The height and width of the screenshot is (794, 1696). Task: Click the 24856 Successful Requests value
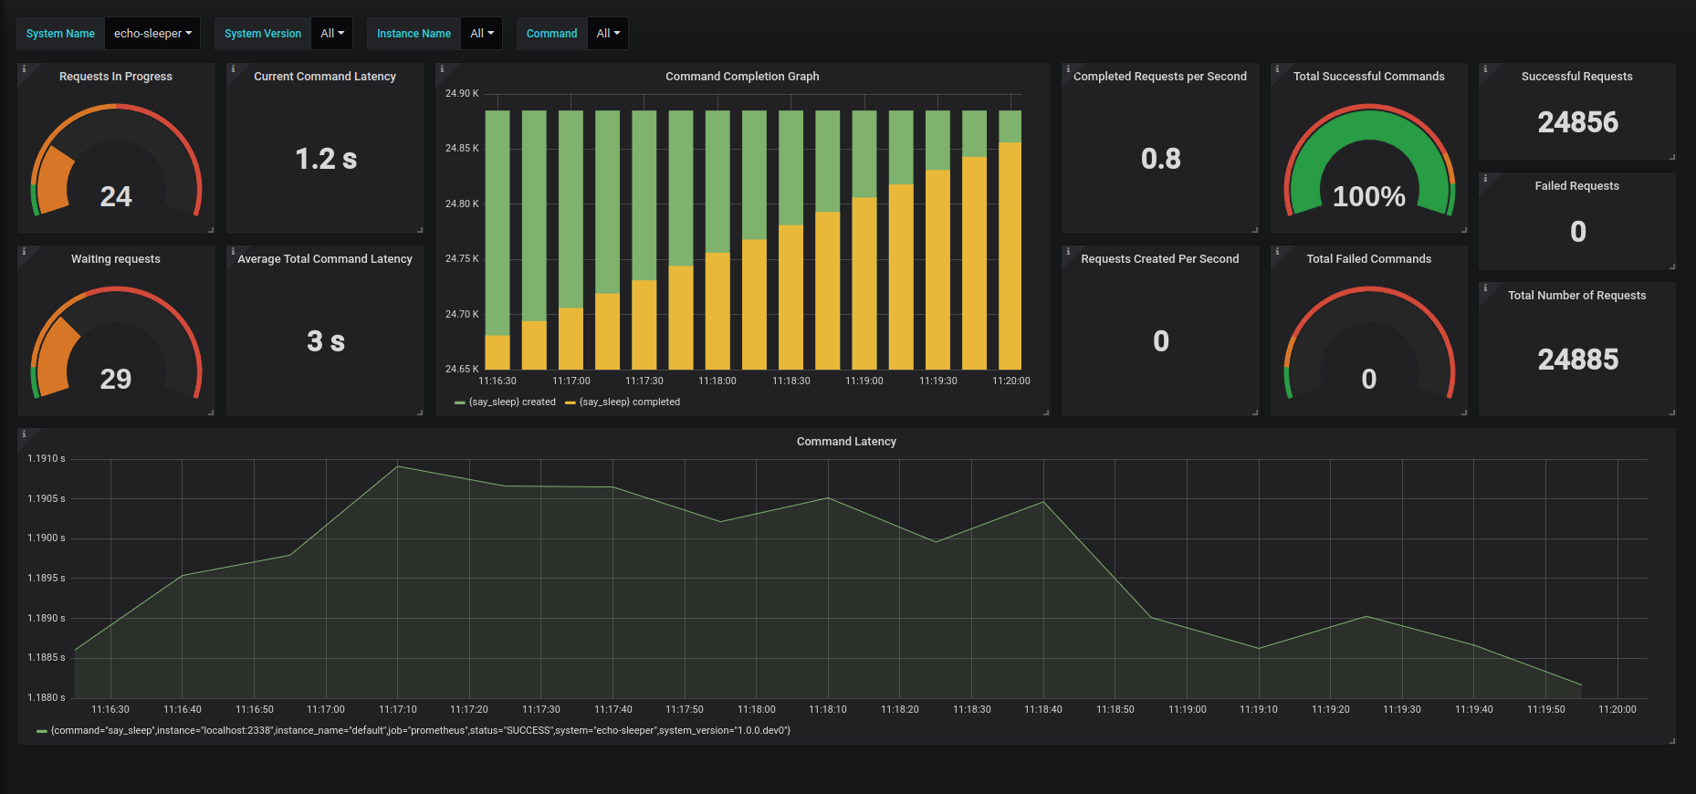pyautogui.click(x=1578, y=122)
